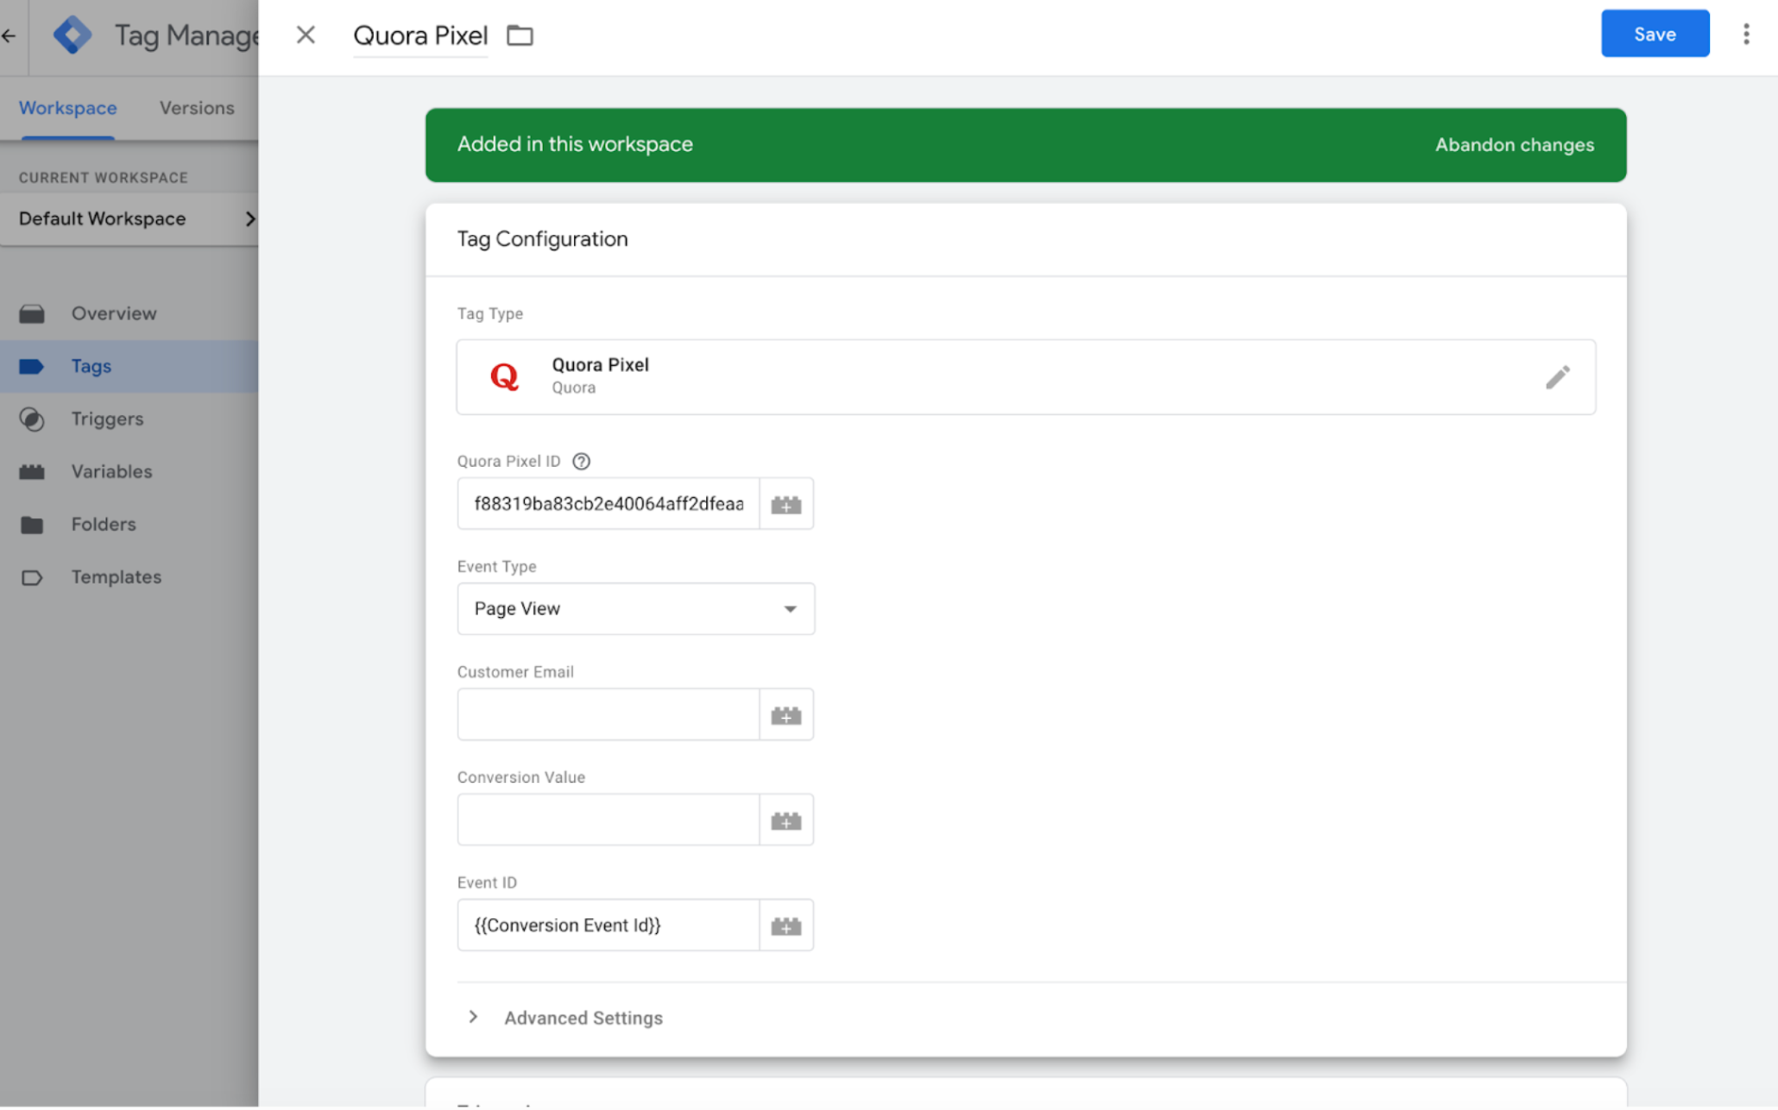
Task: Edit the Quora Pixel tag type via pencil icon
Action: pyautogui.click(x=1558, y=377)
